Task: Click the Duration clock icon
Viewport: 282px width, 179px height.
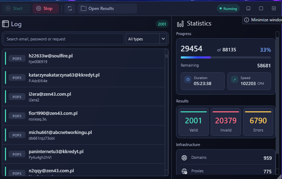Action: [x=188, y=79]
